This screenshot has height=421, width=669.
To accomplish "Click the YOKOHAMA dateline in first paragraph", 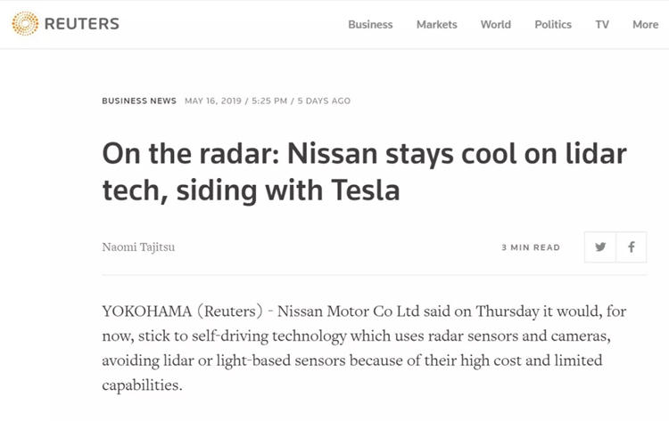I will pos(147,312).
